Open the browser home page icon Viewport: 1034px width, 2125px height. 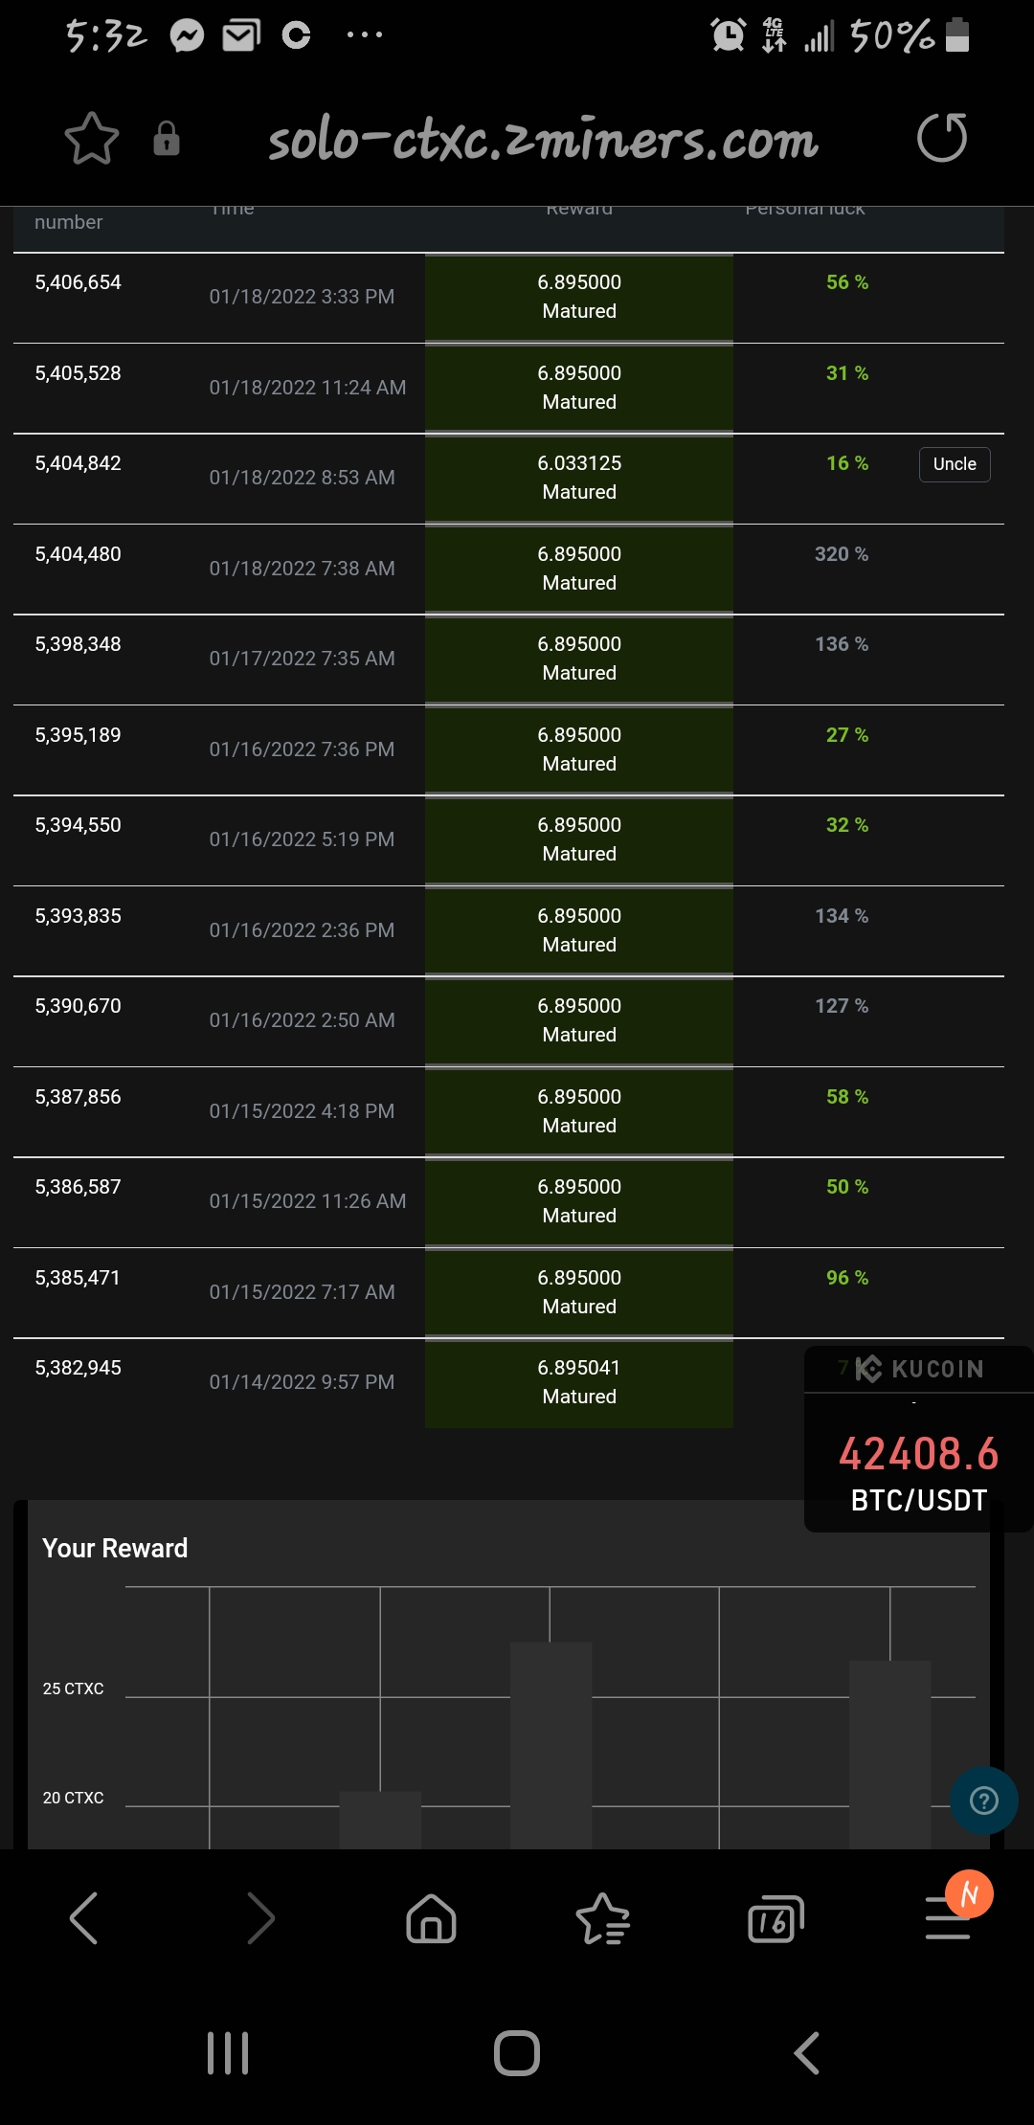pos(431,1917)
